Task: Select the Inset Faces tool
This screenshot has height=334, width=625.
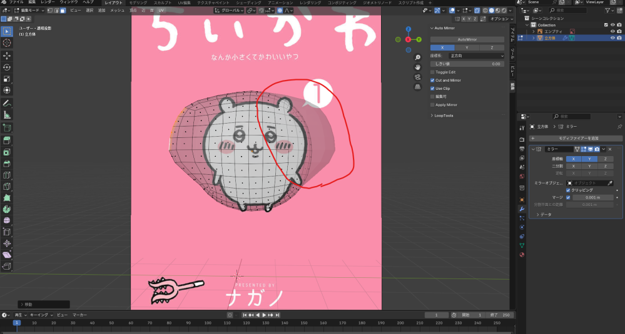Action: [7, 152]
